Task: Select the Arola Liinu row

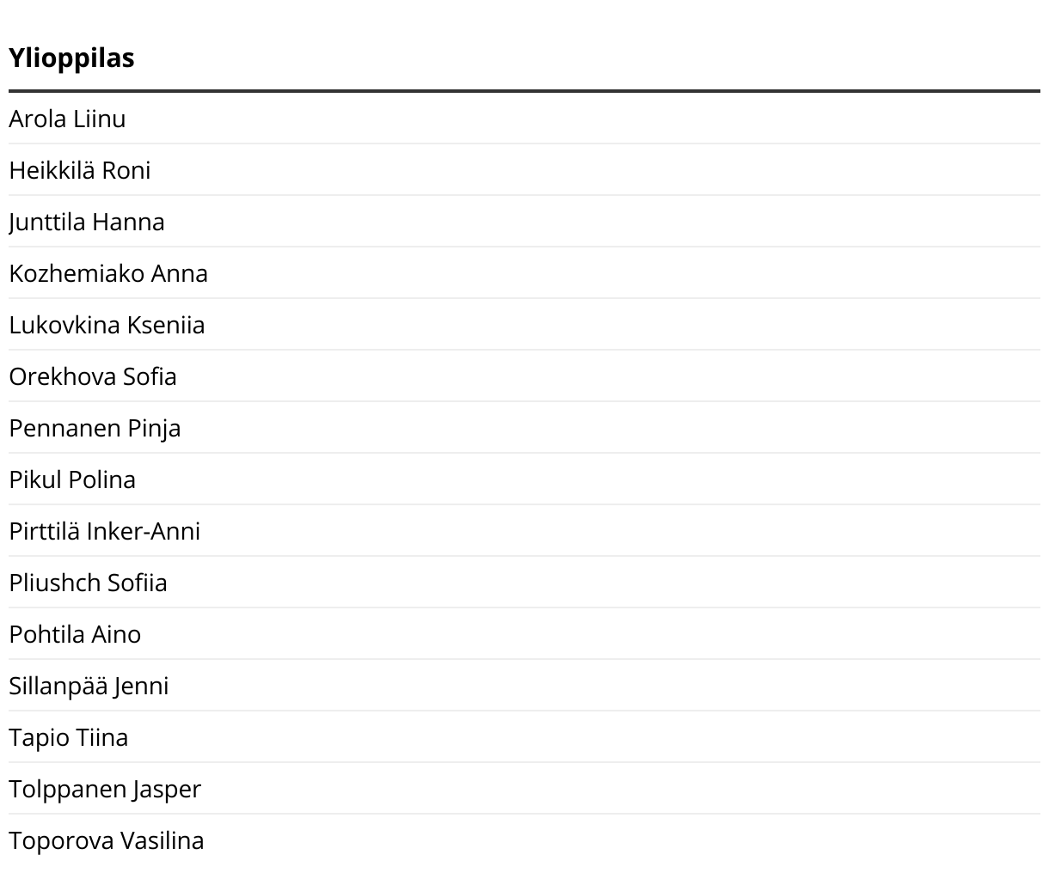Action: (67, 119)
